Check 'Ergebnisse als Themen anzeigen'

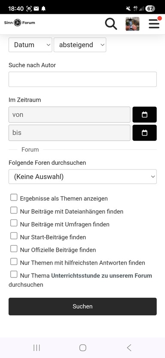(x=14, y=198)
